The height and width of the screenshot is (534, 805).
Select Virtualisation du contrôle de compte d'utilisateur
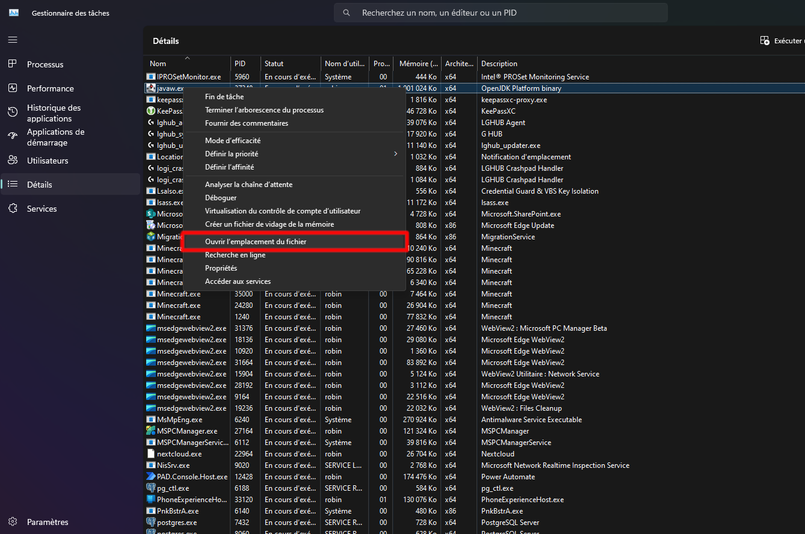tap(294, 211)
